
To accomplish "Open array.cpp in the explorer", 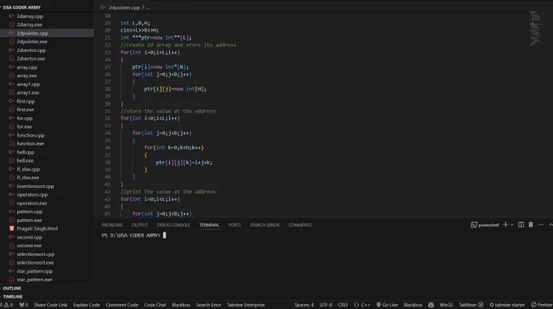I will (27, 67).
